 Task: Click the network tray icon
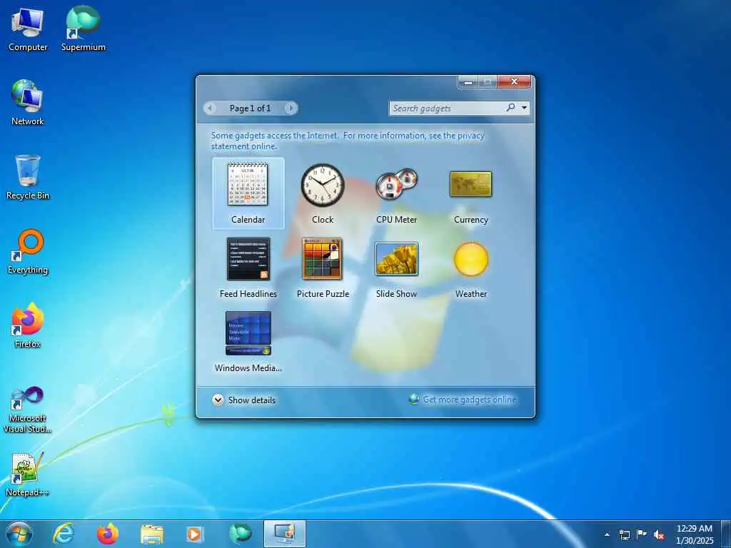click(624, 534)
